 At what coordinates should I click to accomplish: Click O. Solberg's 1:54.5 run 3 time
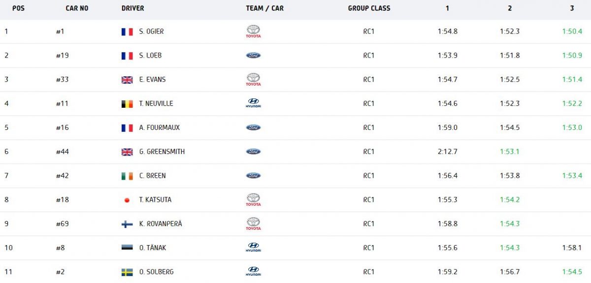pyautogui.click(x=572, y=272)
